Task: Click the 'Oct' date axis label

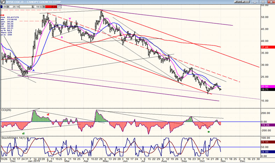Action: tap(202, 161)
